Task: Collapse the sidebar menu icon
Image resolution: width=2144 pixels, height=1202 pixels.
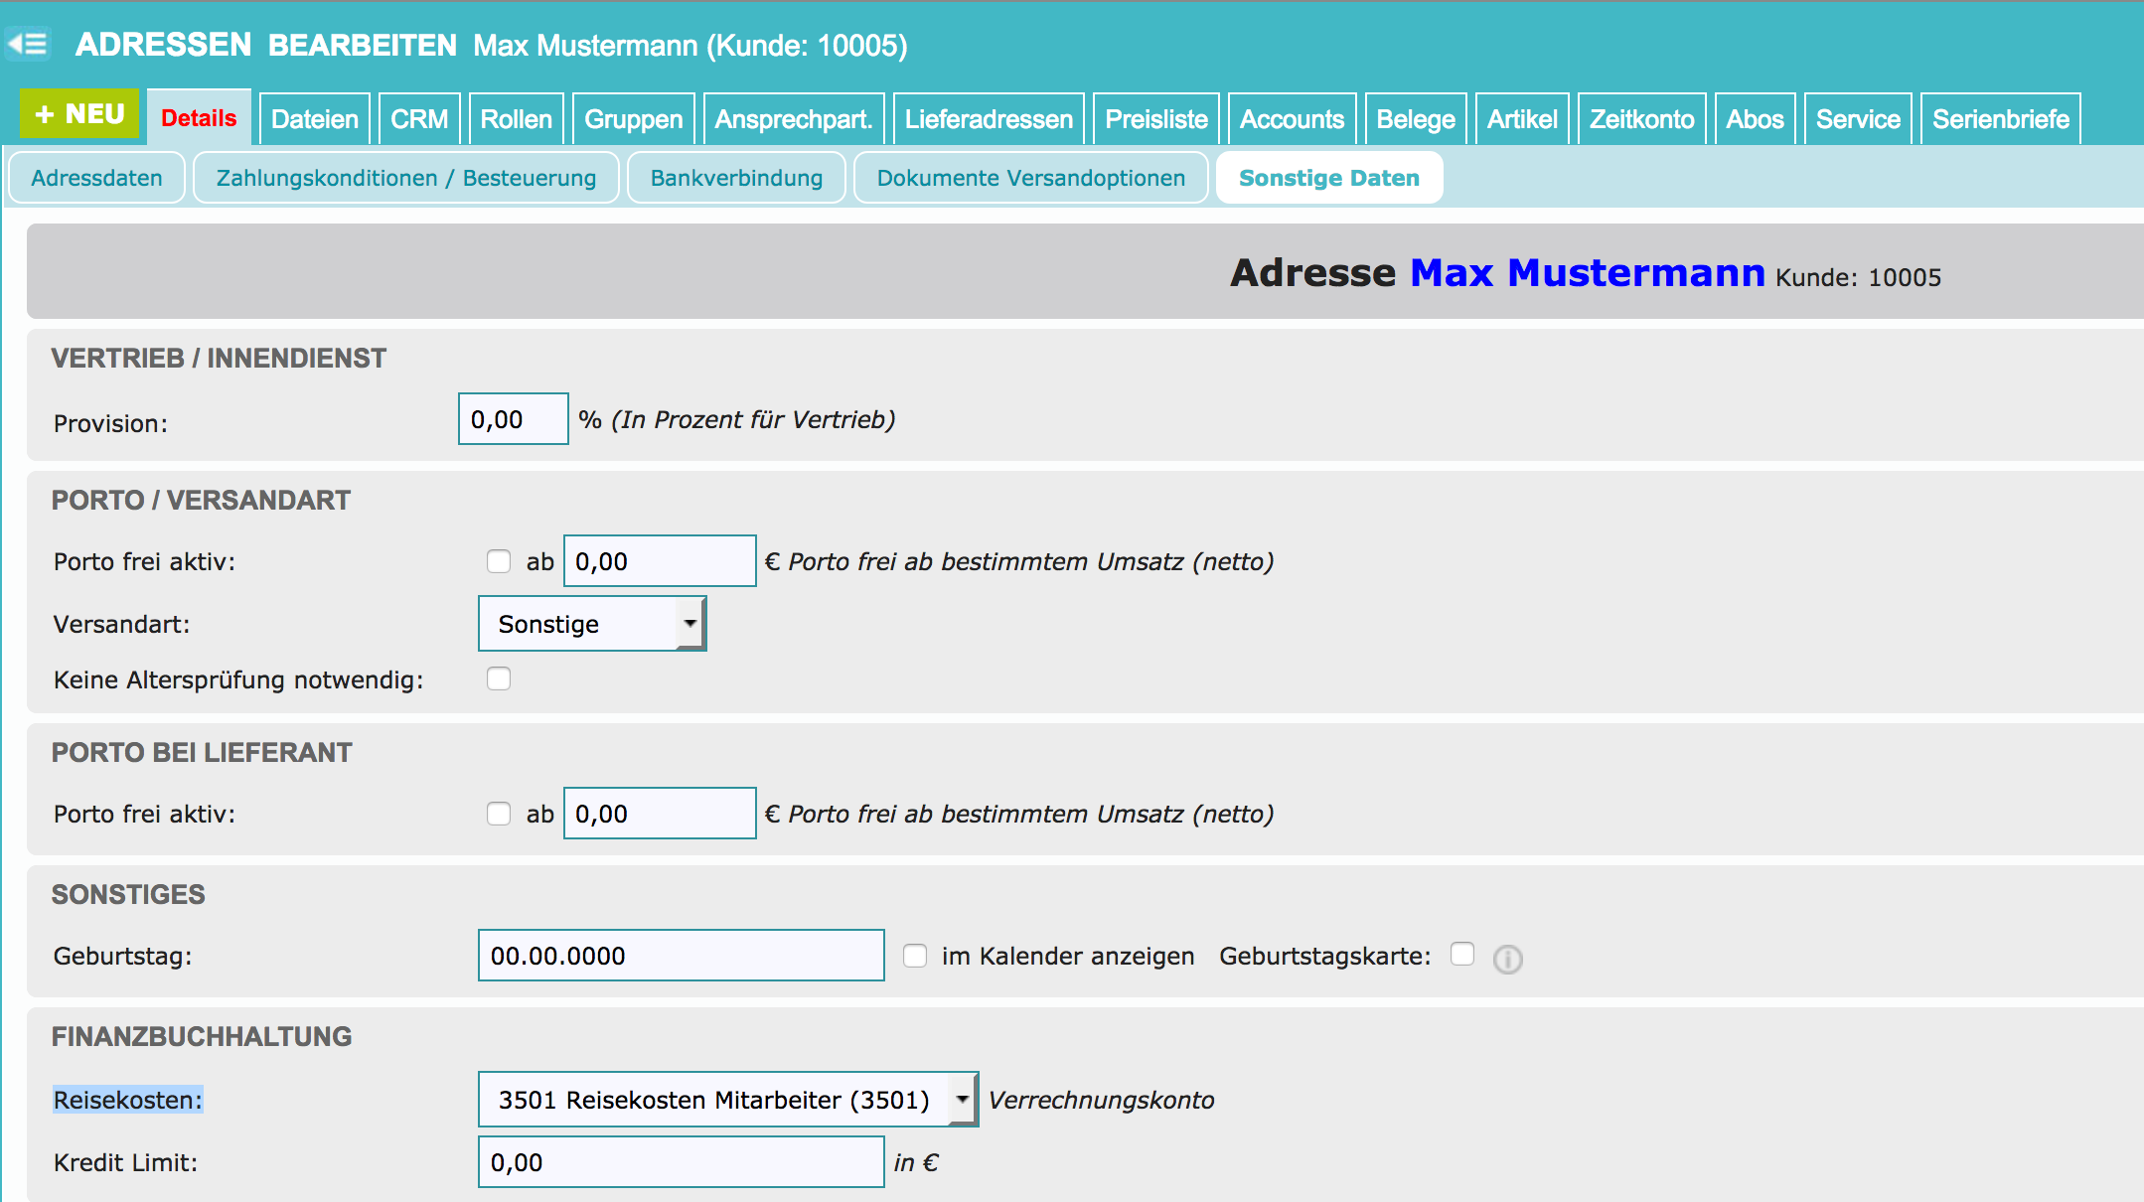Action: click(28, 44)
